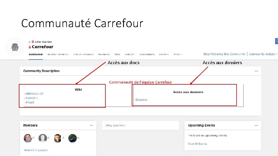Open the Overview tab

(x=36, y=55)
